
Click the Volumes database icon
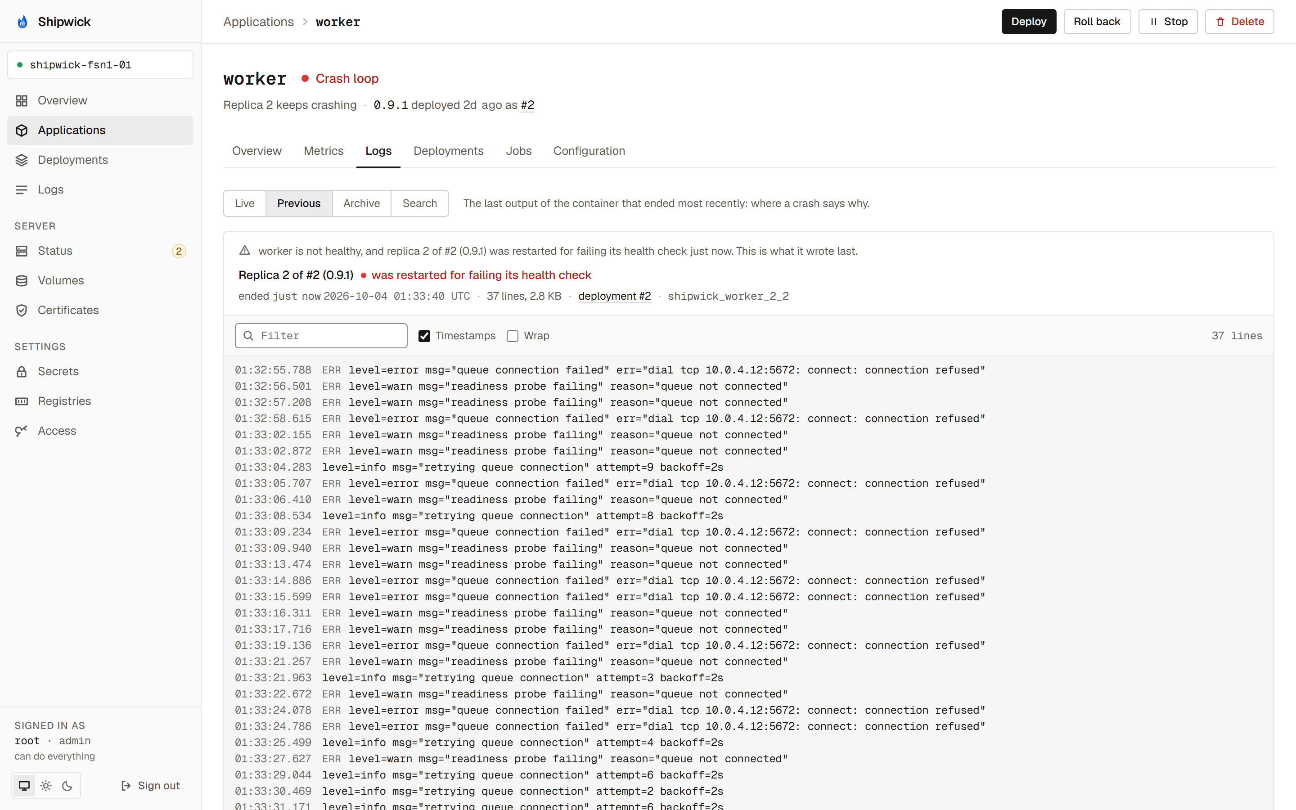point(22,281)
